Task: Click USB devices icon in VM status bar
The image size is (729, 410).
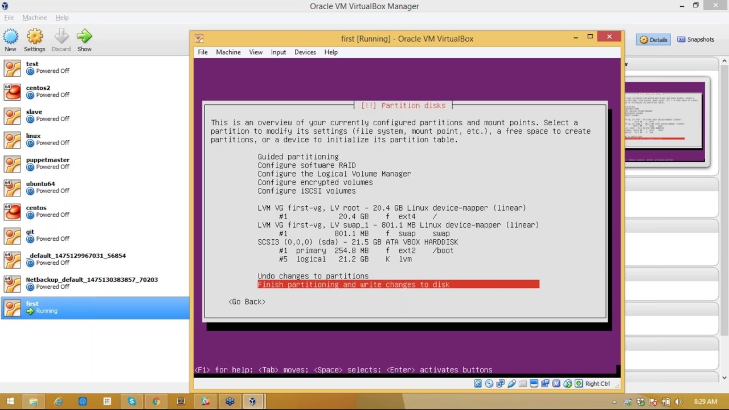Action: point(511,384)
